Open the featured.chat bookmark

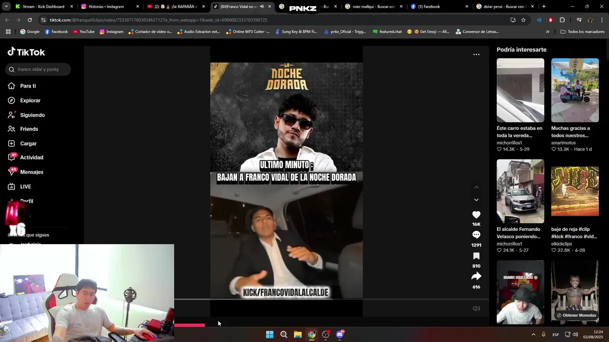click(x=387, y=32)
